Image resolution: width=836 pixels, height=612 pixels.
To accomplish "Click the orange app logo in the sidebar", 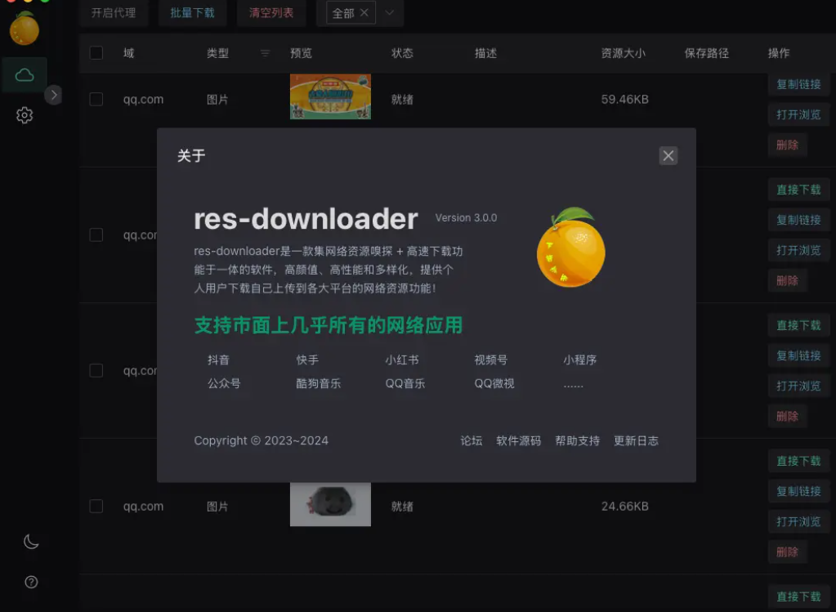I will coord(25,29).
